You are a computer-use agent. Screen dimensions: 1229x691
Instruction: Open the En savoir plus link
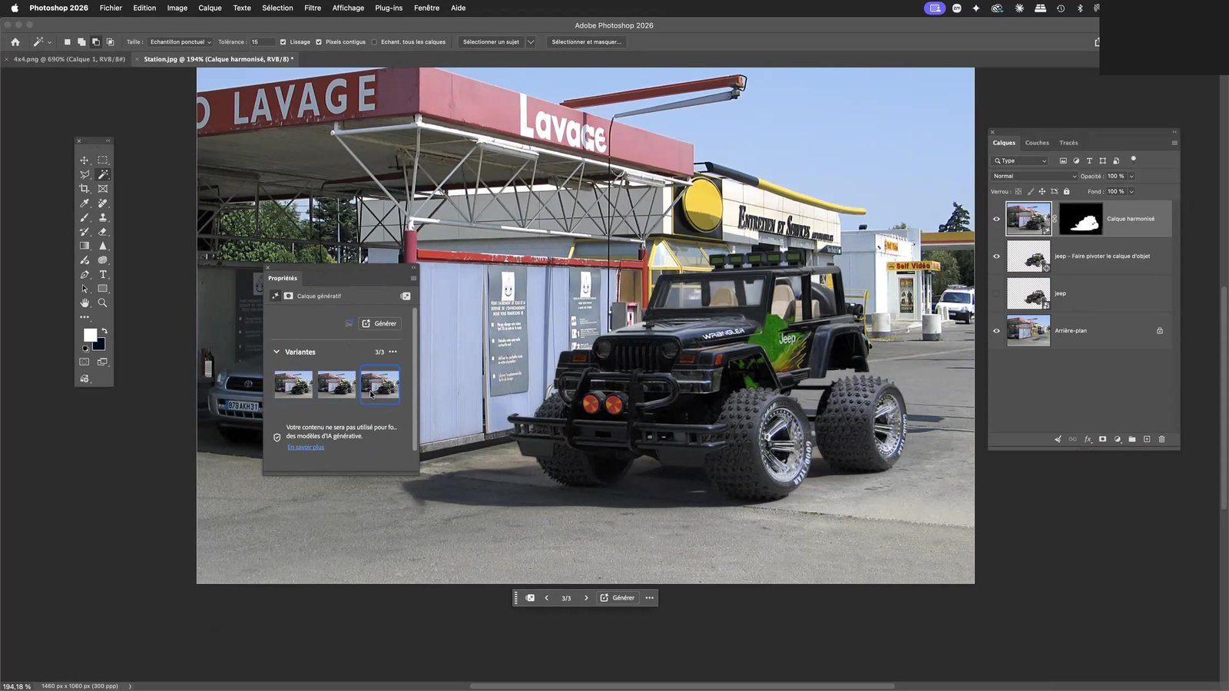coord(306,447)
